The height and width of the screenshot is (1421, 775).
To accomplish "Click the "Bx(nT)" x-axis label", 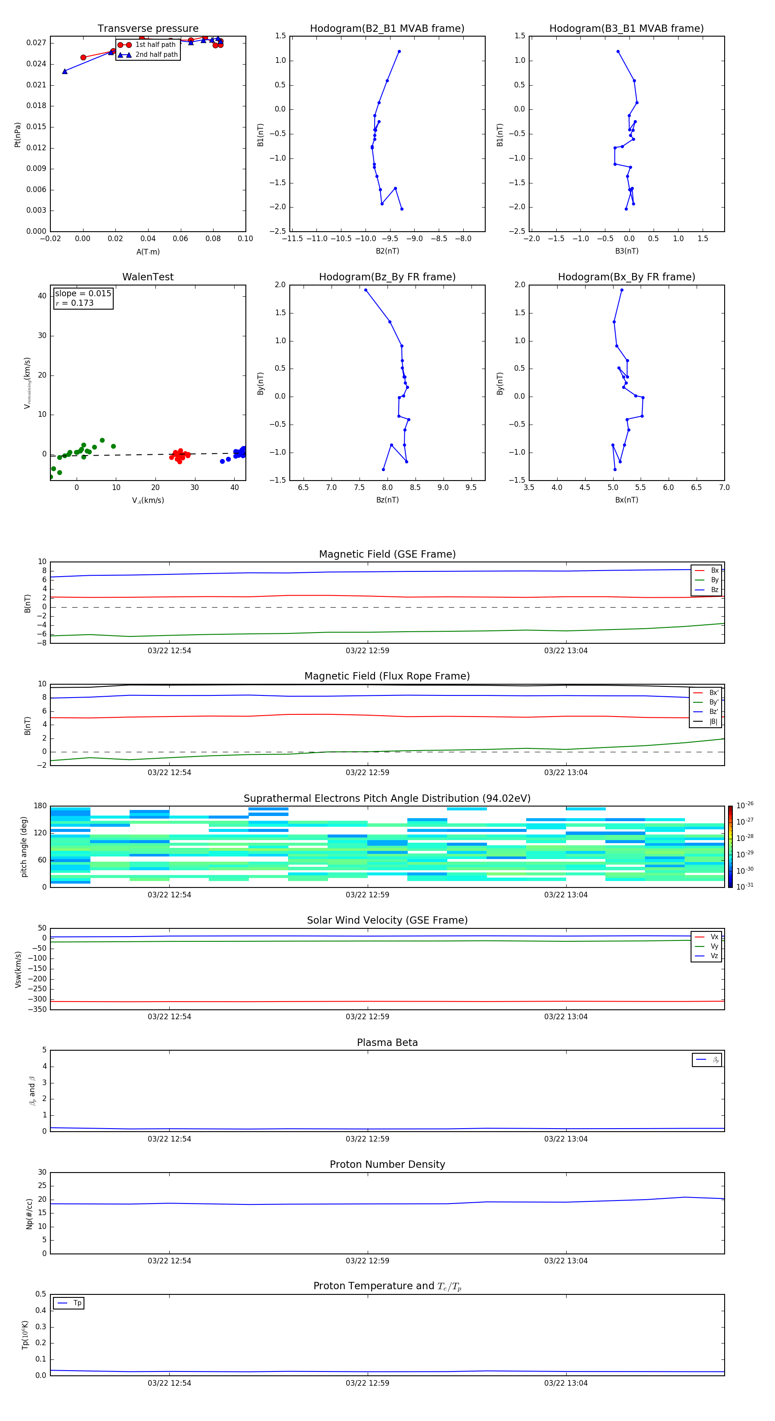I will [626, 500].
